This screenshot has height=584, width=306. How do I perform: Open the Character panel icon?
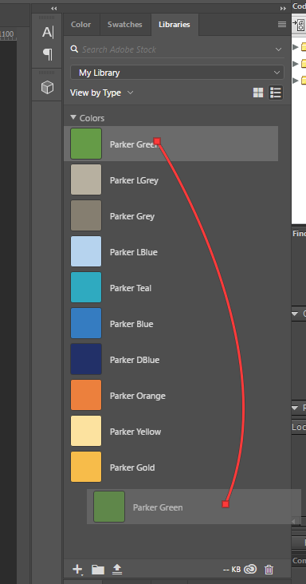(48, 33)
